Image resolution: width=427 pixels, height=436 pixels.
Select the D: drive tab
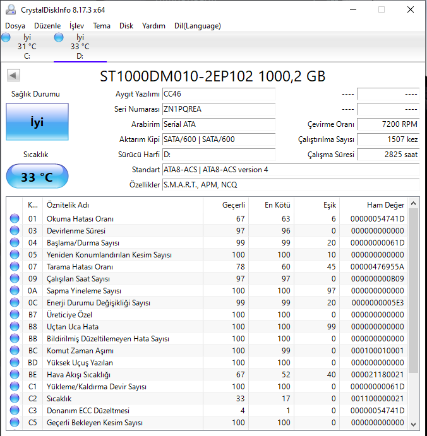[x=80, y=47]
